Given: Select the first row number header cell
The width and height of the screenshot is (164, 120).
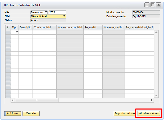Looking at the screenshot, I should click(8, 32).
